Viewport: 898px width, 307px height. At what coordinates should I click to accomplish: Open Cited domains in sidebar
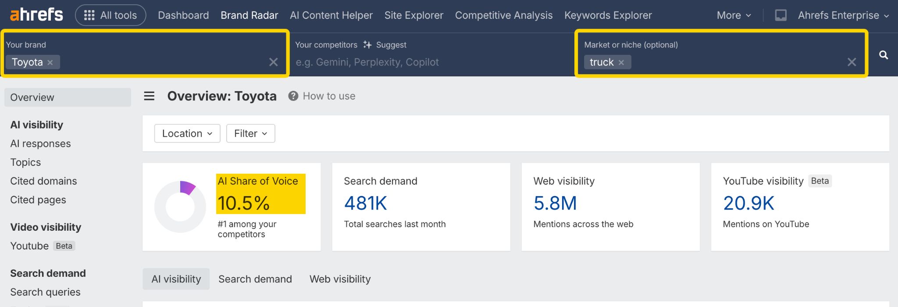43,181
